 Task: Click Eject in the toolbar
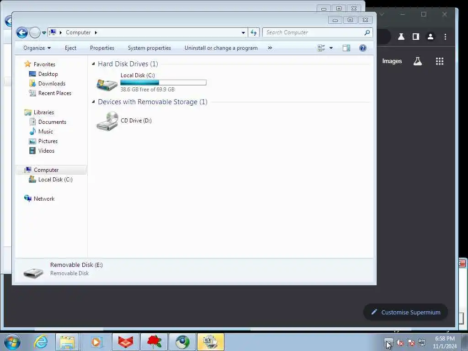[x=70, y=48]
